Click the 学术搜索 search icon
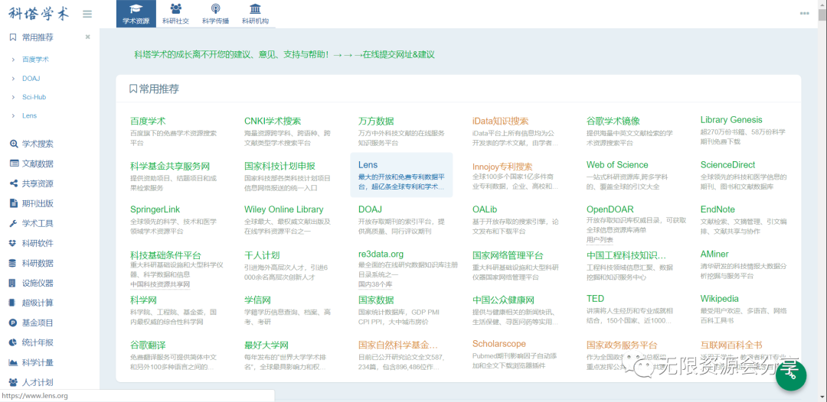 click(x=14, y=144)
